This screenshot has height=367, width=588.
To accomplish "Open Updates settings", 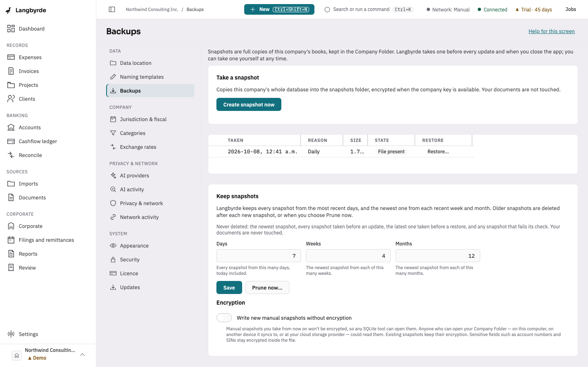I will point(150,287).
